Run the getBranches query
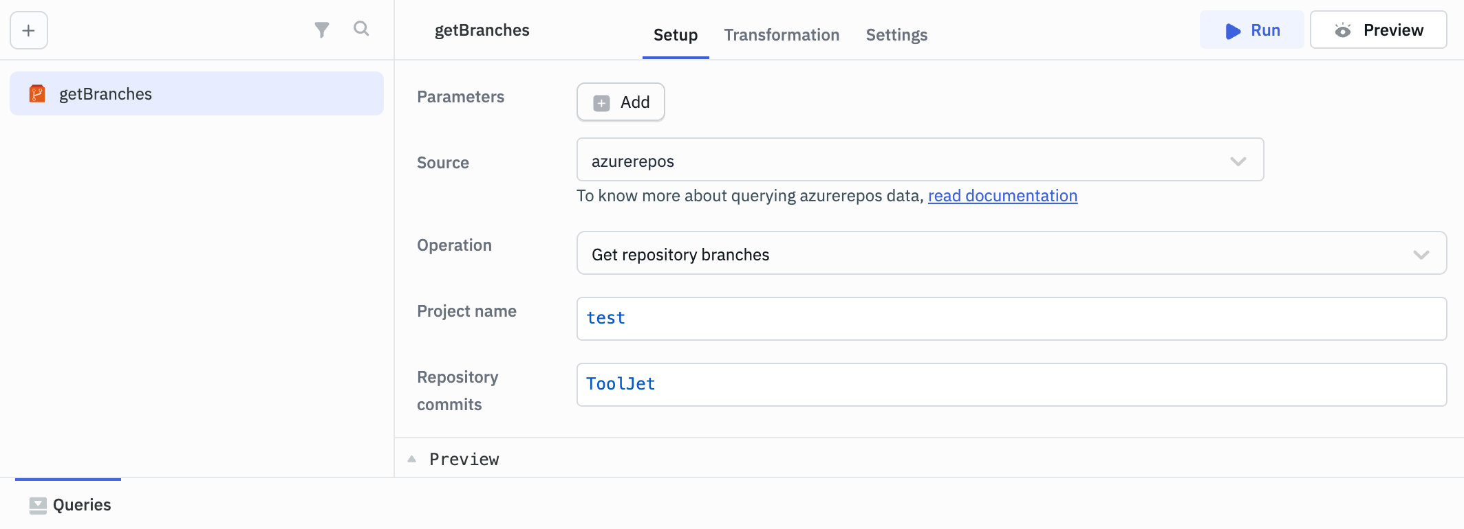 tap(1252, 30)
